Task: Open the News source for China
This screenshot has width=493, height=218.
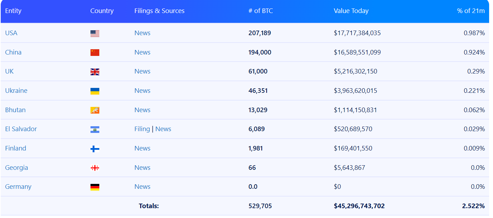Action: pyautogui.click(x=142, y=52)
